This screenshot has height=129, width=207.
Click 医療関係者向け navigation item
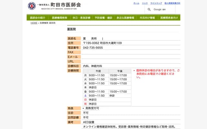[169, 18]
